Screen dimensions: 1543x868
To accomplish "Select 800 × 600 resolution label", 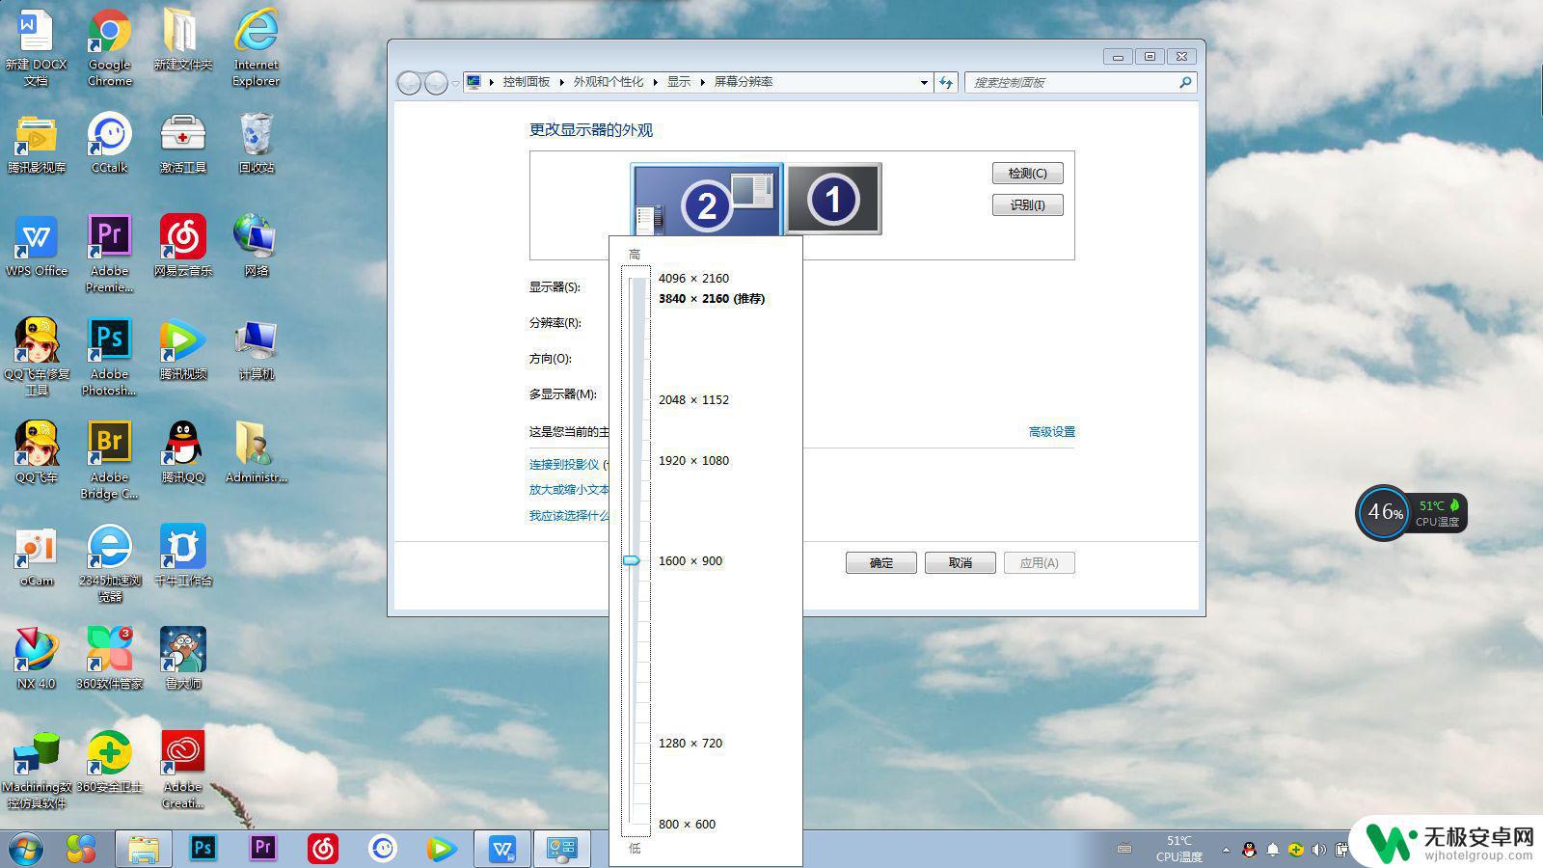I will point(687,825).
